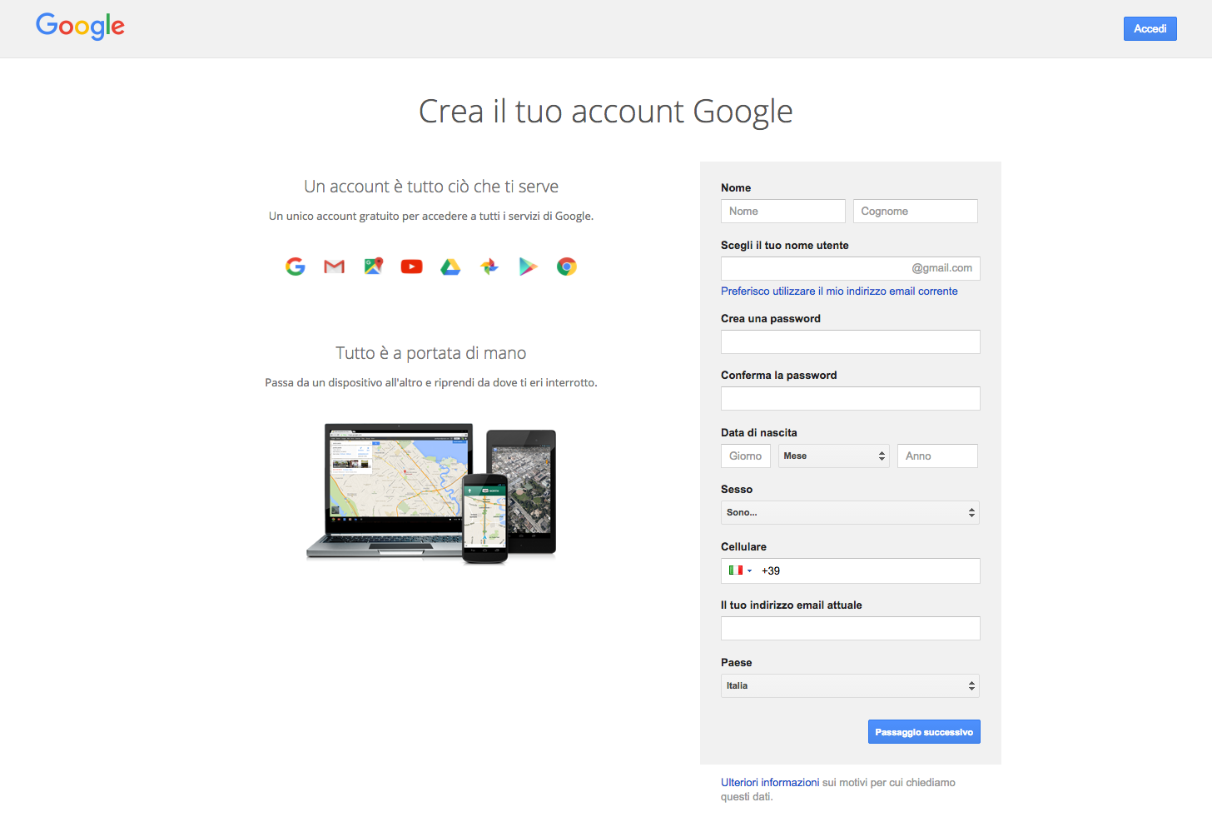Click the Giorno day field

746,456
